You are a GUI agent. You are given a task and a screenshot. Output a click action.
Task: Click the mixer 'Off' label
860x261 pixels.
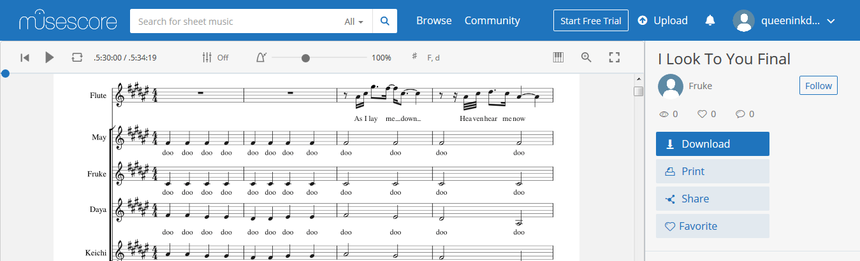click(x=223, y=58)
